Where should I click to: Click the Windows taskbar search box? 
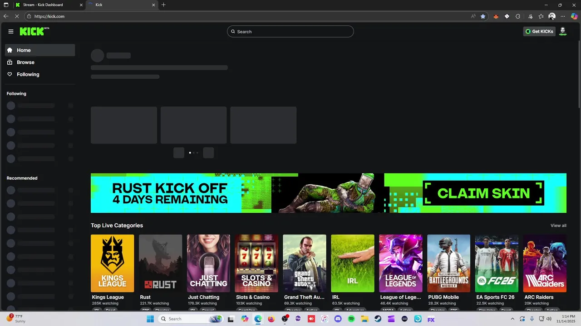pos(191,319)
